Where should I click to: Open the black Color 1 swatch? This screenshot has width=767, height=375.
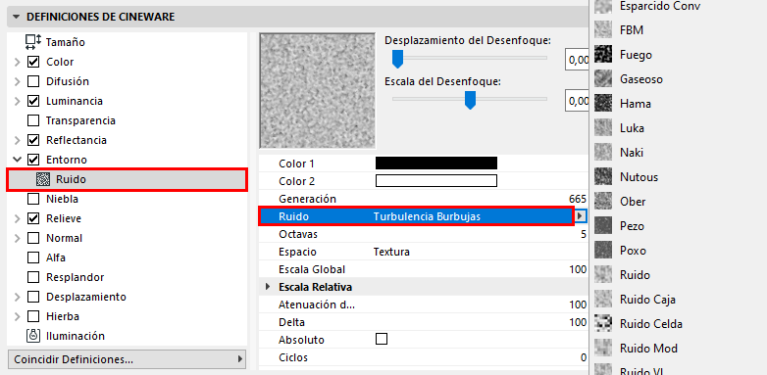click(436, 164)
